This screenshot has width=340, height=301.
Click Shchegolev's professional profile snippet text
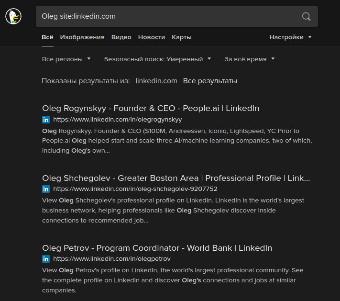coord(173,210)
